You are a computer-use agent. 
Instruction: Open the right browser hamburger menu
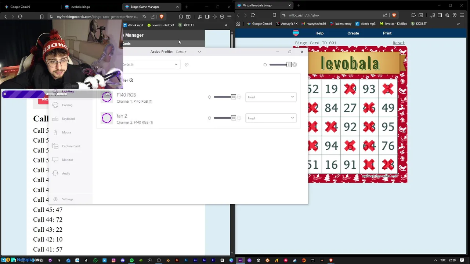point(462,15)
